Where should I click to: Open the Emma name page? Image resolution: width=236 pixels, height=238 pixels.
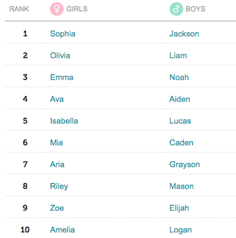tap(62, 77)
